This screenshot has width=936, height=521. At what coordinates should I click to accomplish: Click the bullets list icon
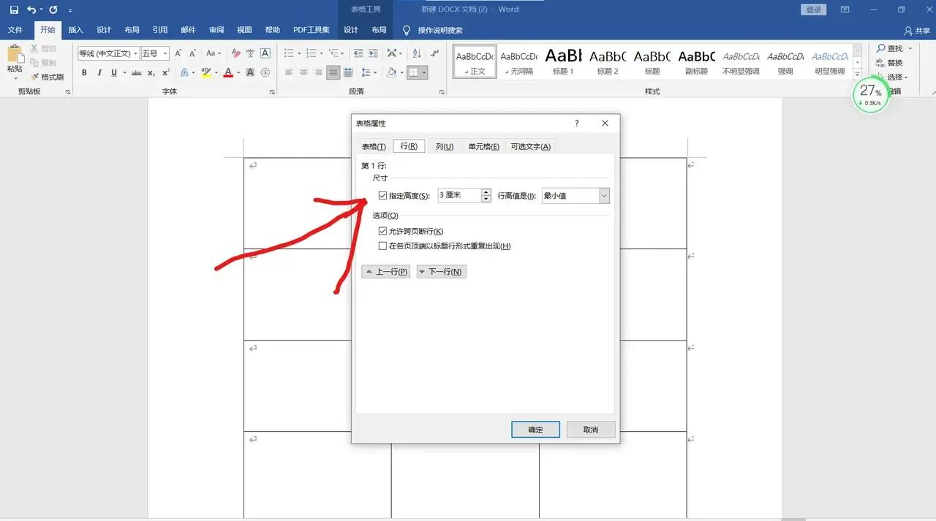pyautogui.click(x=288, y=53)
